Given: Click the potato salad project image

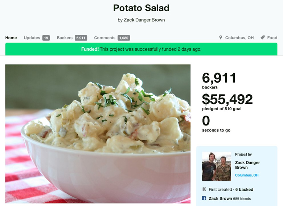Looking at the screenshot, I should coord(98,134).
